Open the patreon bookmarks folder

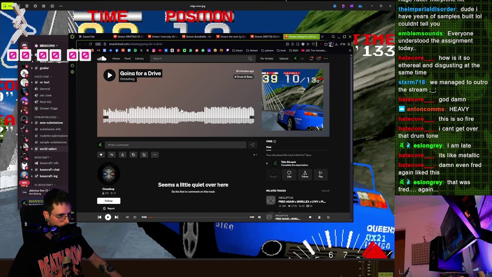(268, 50)
